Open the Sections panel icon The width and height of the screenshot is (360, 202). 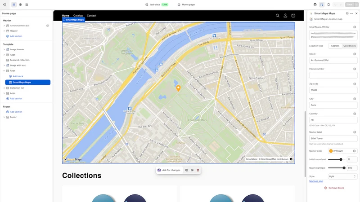(14, 4)
